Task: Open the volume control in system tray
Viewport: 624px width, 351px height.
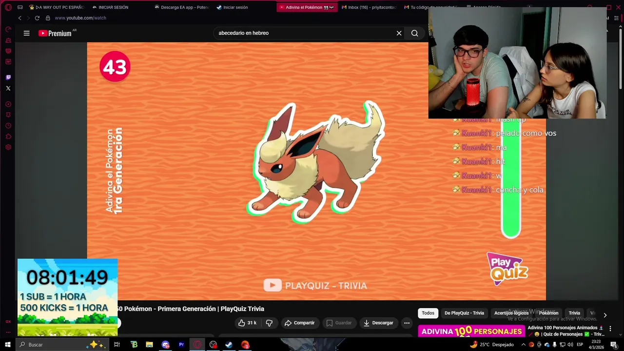Action: click(x=570, y=345)
